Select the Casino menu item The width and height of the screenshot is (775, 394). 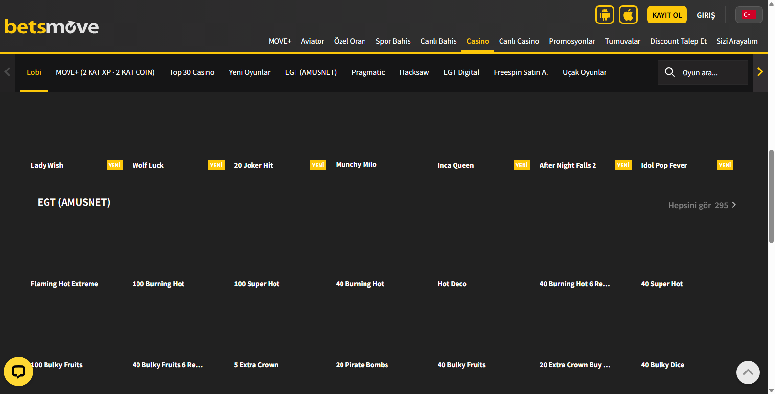(478, 41)
